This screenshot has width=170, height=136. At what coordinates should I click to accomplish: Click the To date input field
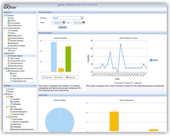pyautogui.click(x=77, y=23)
